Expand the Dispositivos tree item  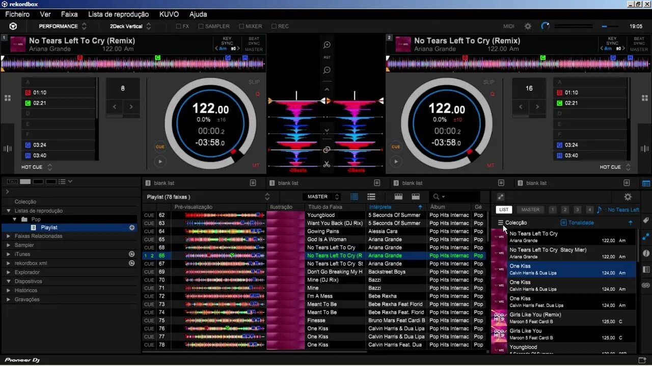(9, 282)
